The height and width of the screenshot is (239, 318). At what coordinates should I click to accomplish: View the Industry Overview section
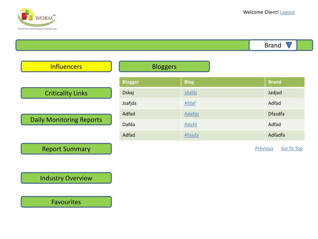pos(66,178)
